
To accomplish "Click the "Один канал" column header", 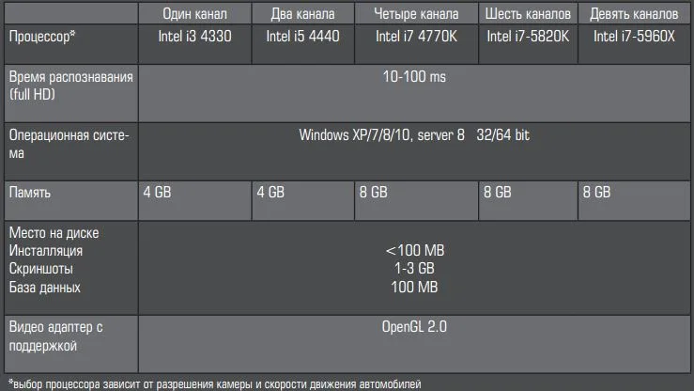I will 194,14.
